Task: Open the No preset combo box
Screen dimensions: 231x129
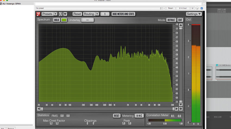Action: [x=99, y=8]
